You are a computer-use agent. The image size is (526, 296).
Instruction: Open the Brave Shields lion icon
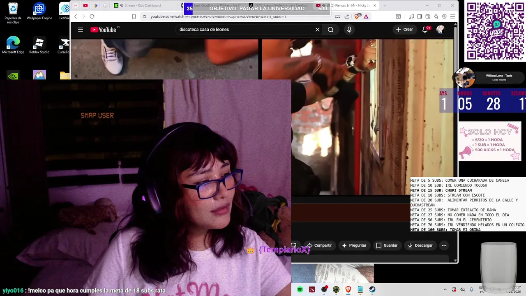point(357,16)
